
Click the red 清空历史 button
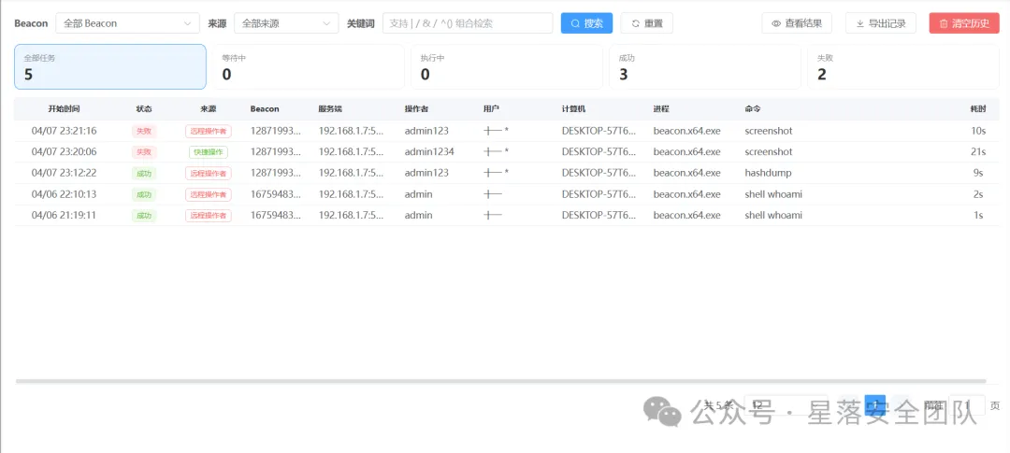click(964, 23)
